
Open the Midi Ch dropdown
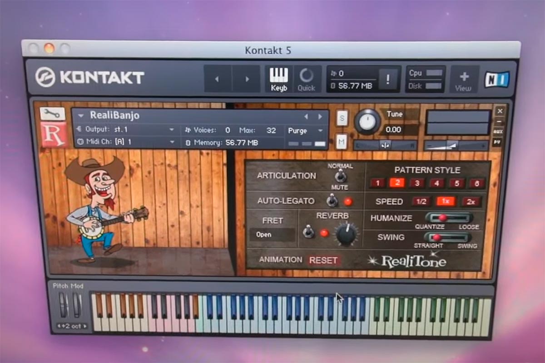[125, 142]
